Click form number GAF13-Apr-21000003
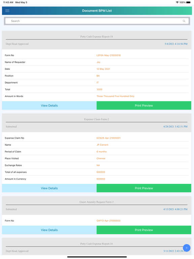This screenshot has height=259, width=194. point(108,221)
